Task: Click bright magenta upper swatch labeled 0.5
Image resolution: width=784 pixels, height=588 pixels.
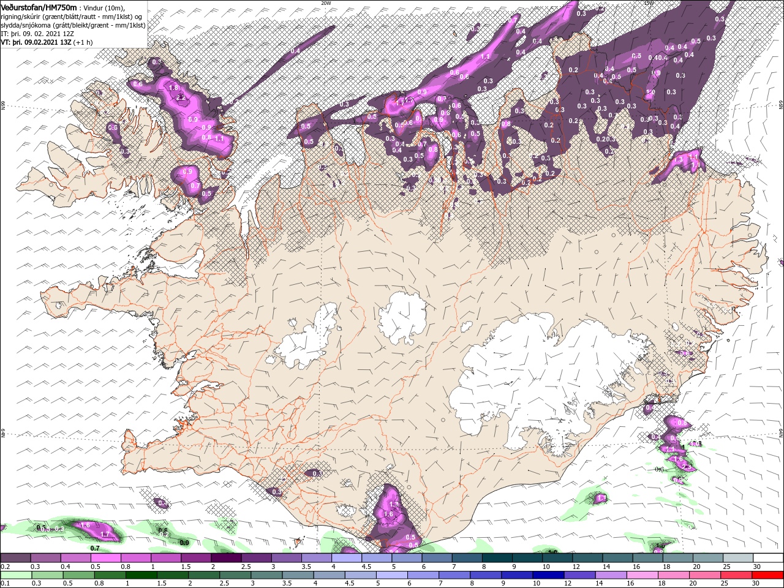Action: [105, 558]
